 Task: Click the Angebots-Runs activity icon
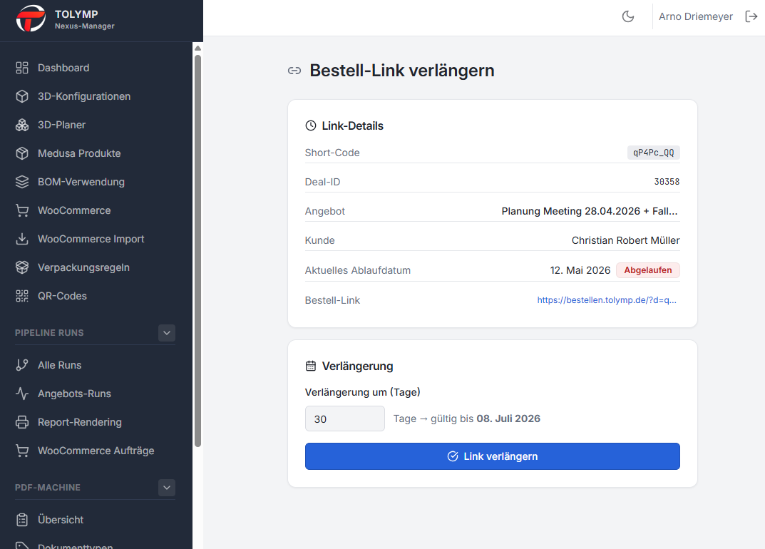click(x=22, y=394)
